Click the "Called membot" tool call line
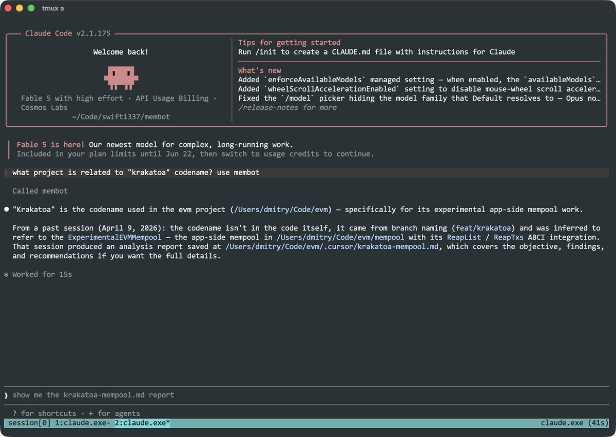 click(x=40, y=191)
